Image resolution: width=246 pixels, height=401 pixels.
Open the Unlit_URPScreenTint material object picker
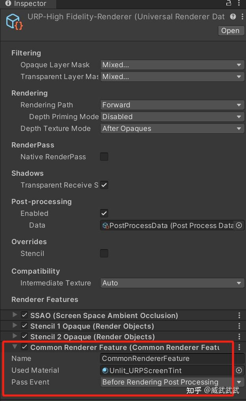click(x=239, y=370)
